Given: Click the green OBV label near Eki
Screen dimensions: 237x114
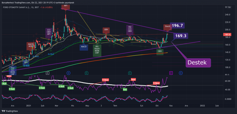Looking at the screenshot, I should point(160,51).
